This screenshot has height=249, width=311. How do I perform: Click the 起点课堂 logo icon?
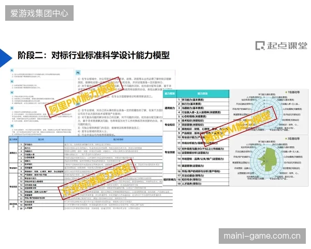coord(260,46)
